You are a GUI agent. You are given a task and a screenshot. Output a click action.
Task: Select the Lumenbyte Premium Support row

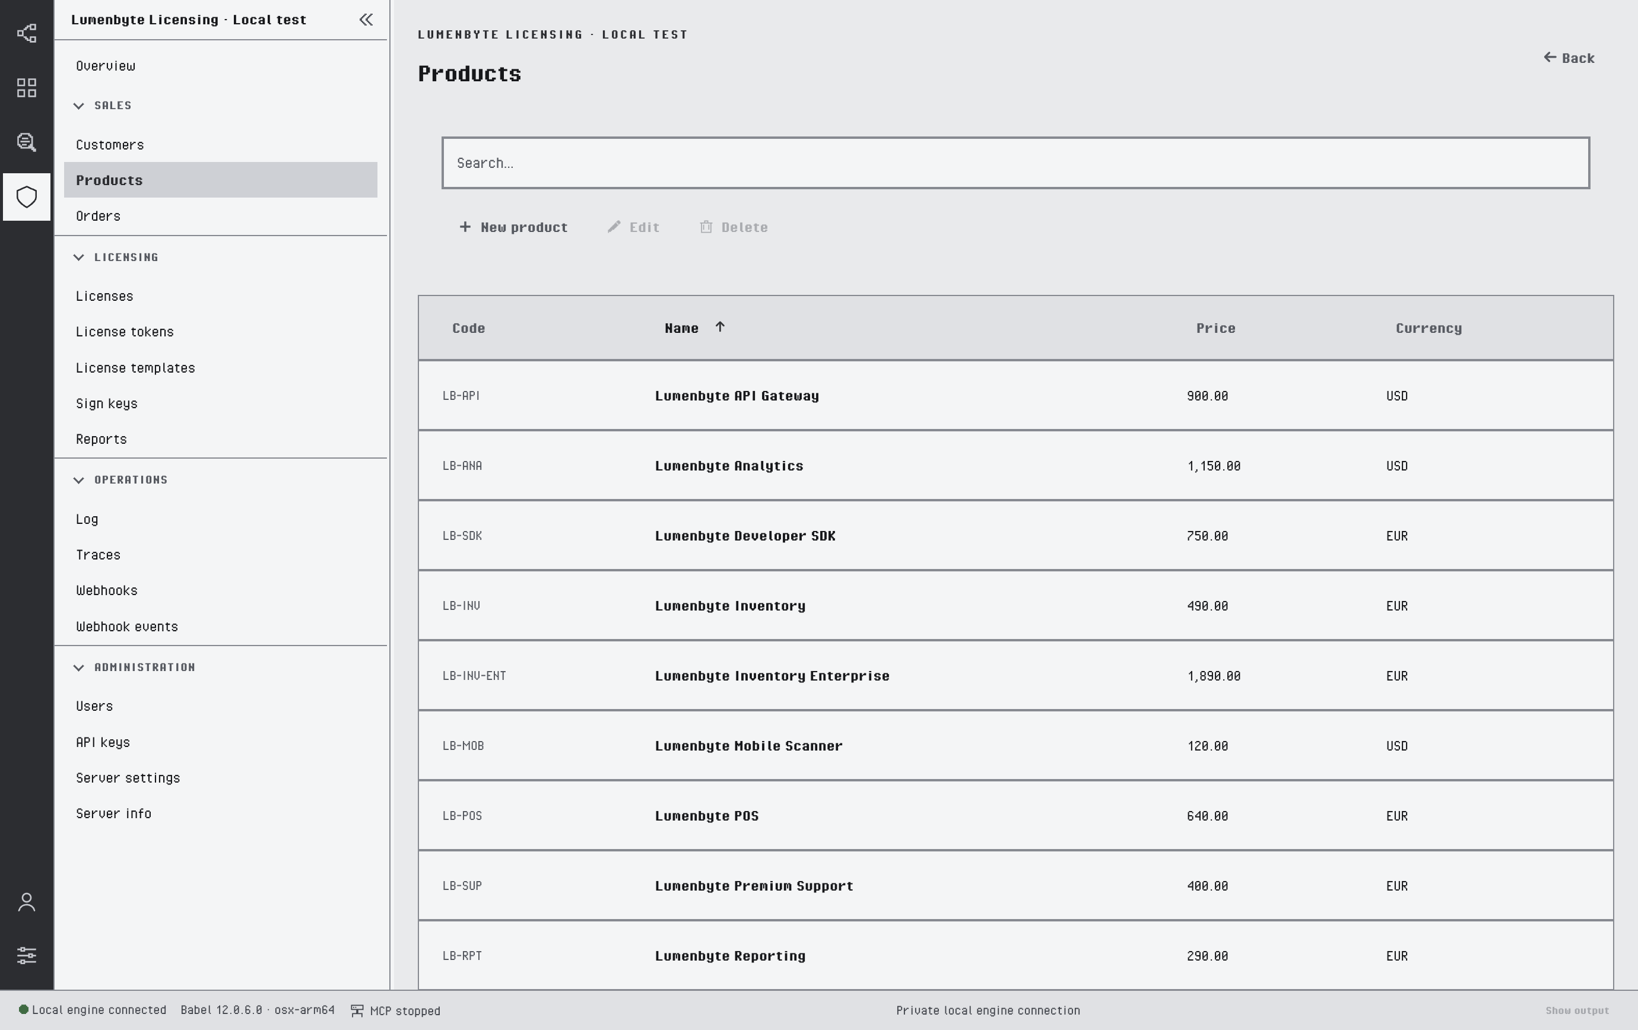(1015, 886)
